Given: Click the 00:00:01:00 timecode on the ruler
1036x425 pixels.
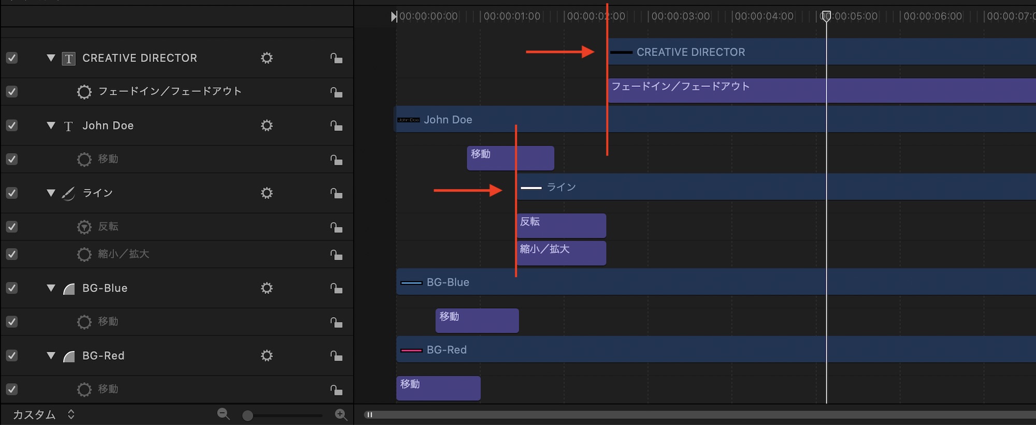Looking at the screenshot, I should (x=512, y=17).
